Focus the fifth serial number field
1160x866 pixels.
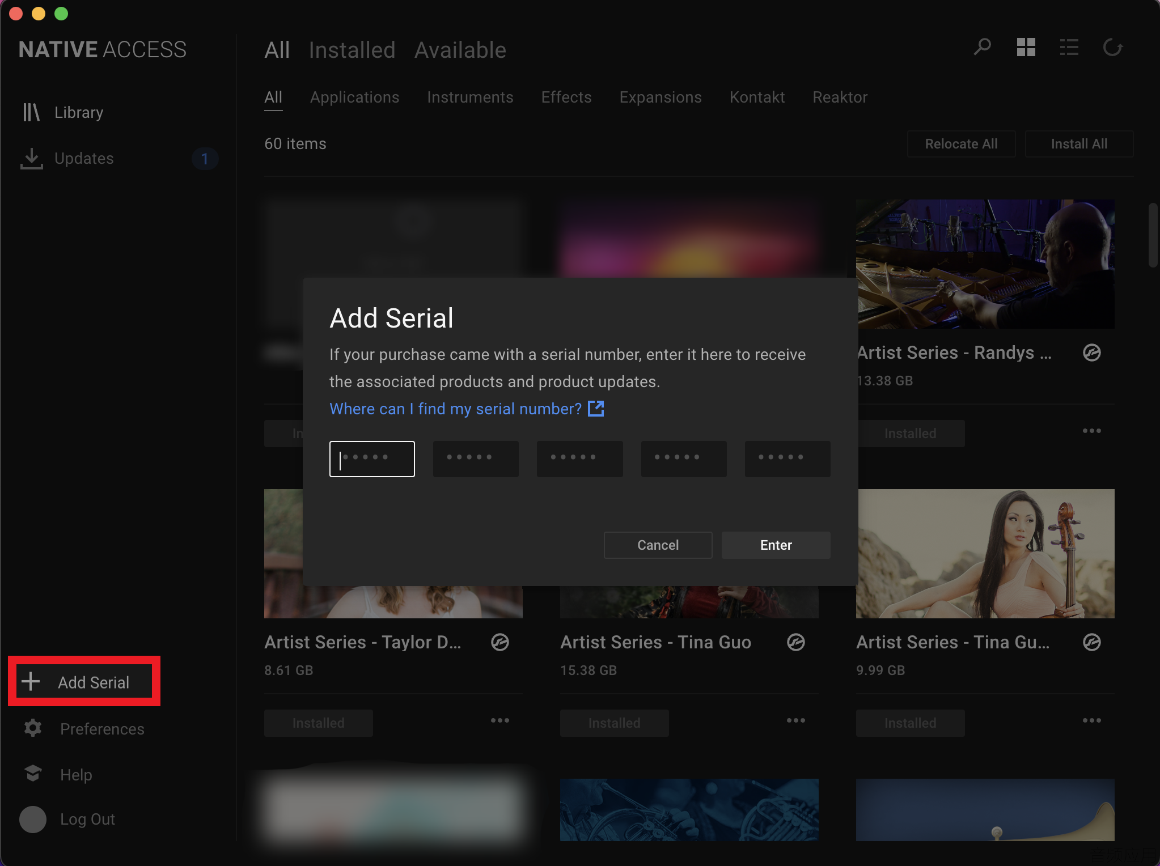[x=788, y=459]
